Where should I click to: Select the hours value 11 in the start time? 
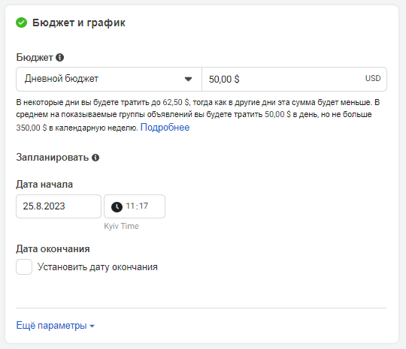[130, 206]
